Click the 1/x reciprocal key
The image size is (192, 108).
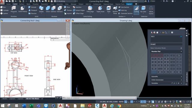pos(179,55)
